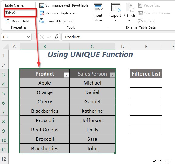Click the Open in Browser label
Image resolution: width=175 pixels, height=164 pixels.
point(157,13)
